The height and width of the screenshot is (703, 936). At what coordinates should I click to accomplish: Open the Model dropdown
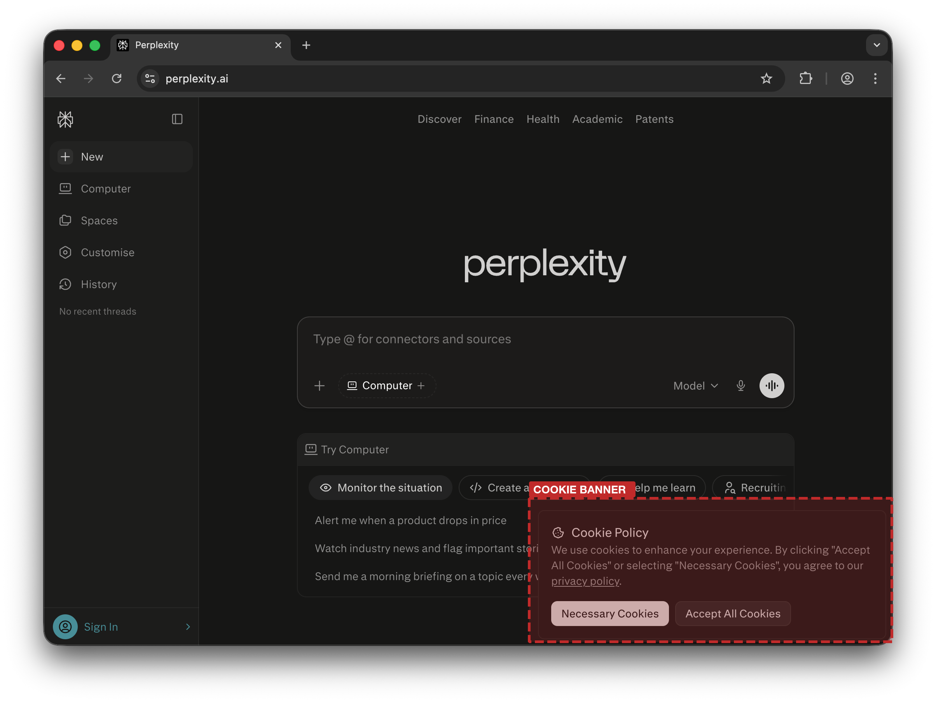point(696,386)
